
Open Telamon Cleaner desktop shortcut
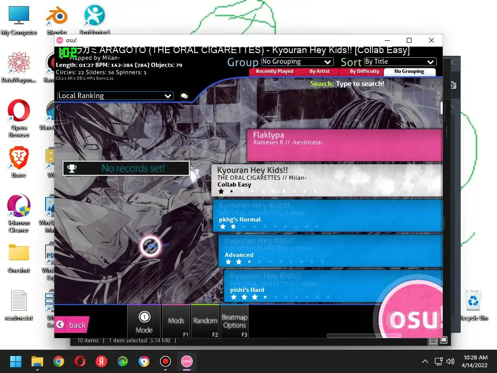(19, 213)
